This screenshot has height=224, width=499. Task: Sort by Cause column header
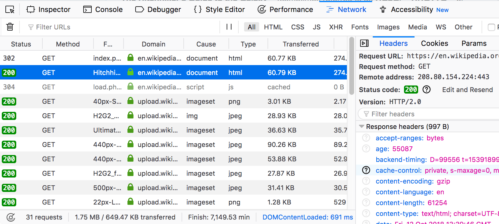coord(206,44)
